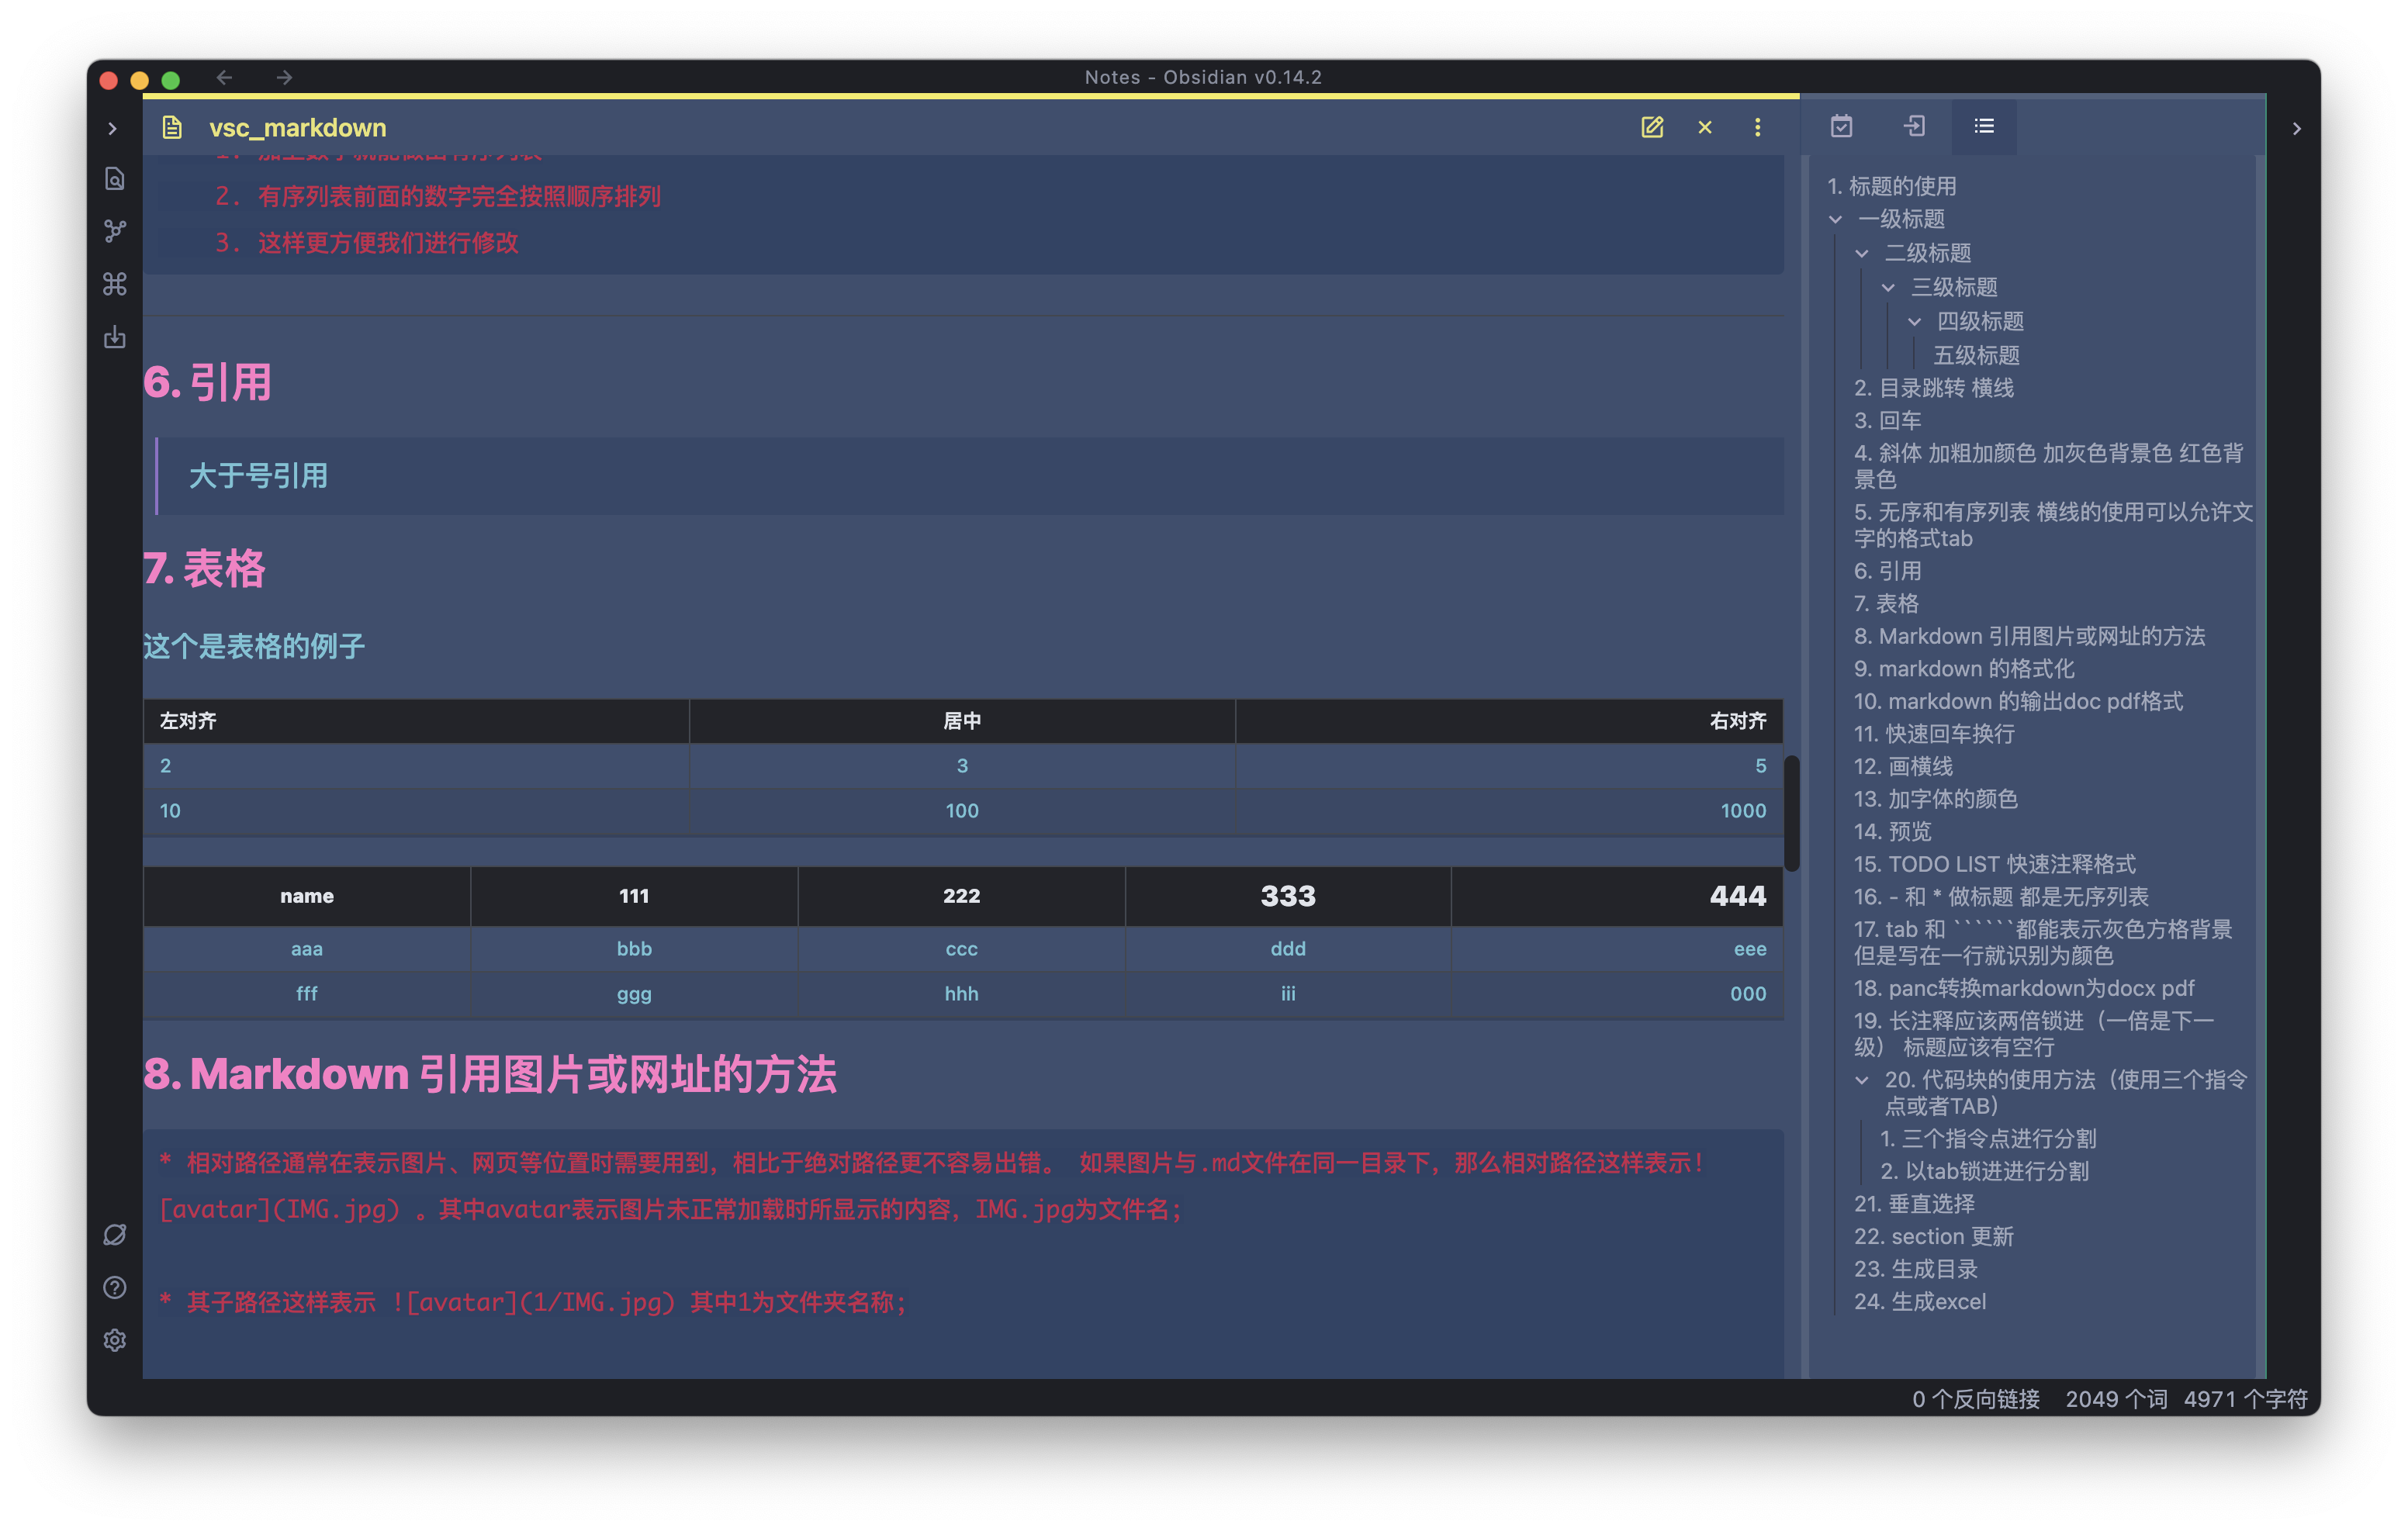The width and height of the screenshot is (2408, 1531).
Task: Open the quick switcher file icon
Action: point(115,179)
